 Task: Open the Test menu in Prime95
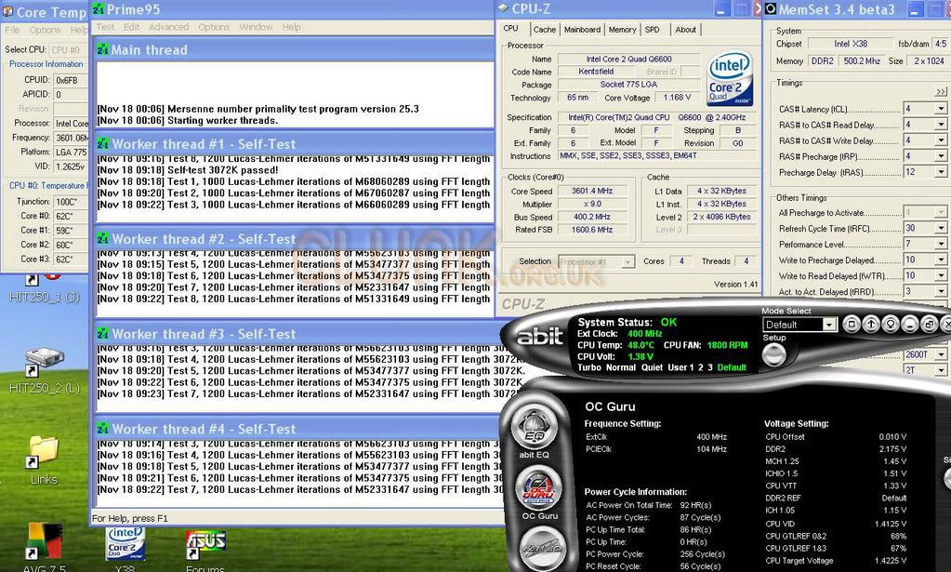click(105, 27)
